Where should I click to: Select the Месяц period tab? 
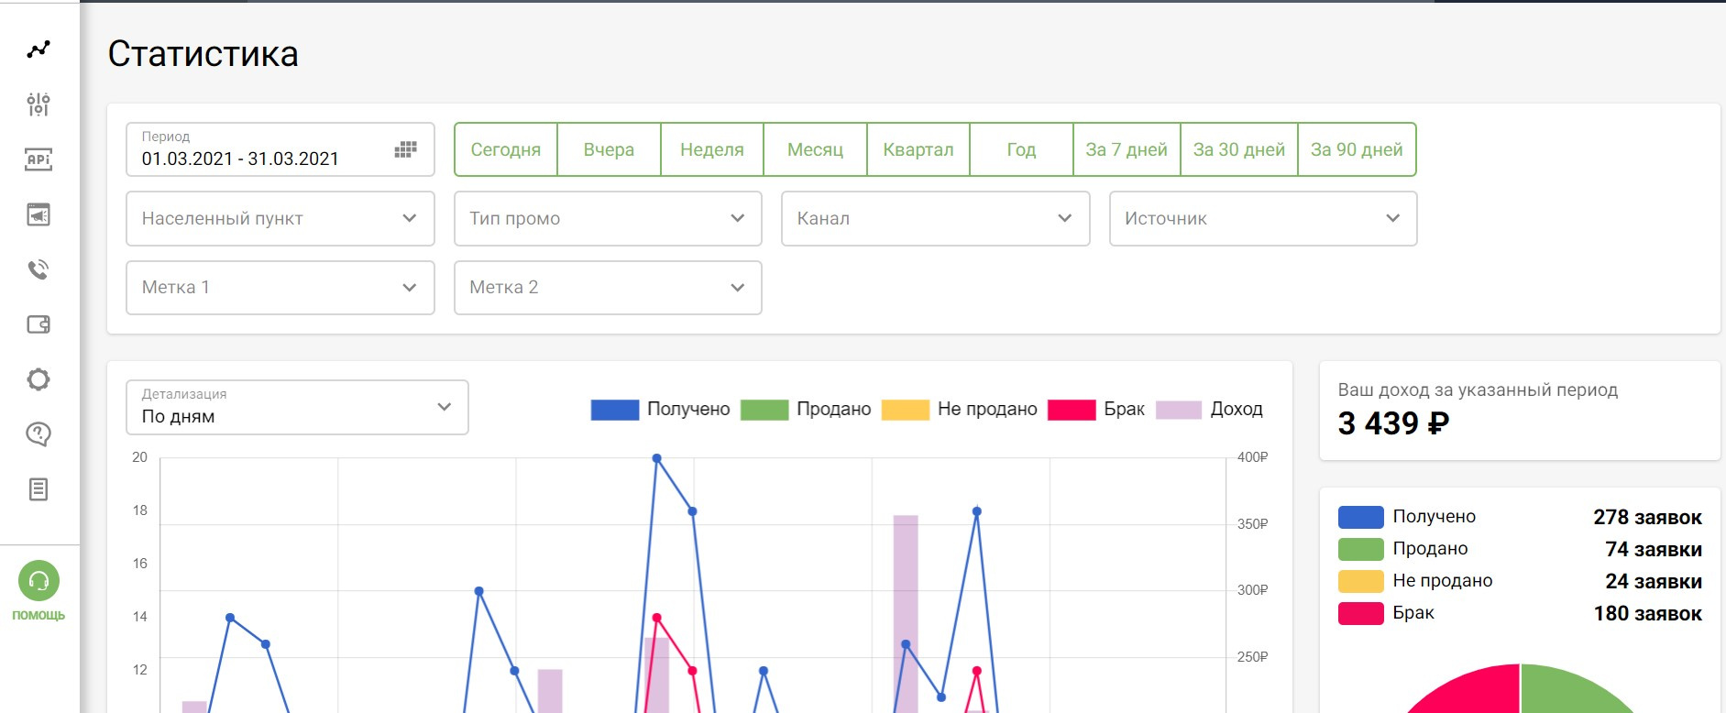pos(815,149)
